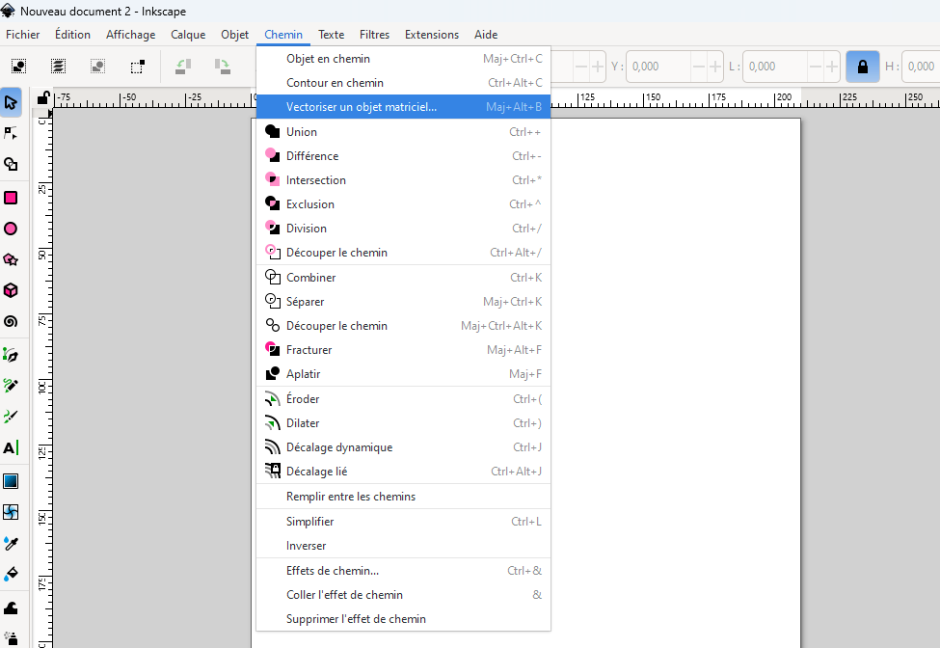Pick the Star and polygon tool
Image resolution: width=940 pixels, height=648 pixels.
(x=11, y=259)
